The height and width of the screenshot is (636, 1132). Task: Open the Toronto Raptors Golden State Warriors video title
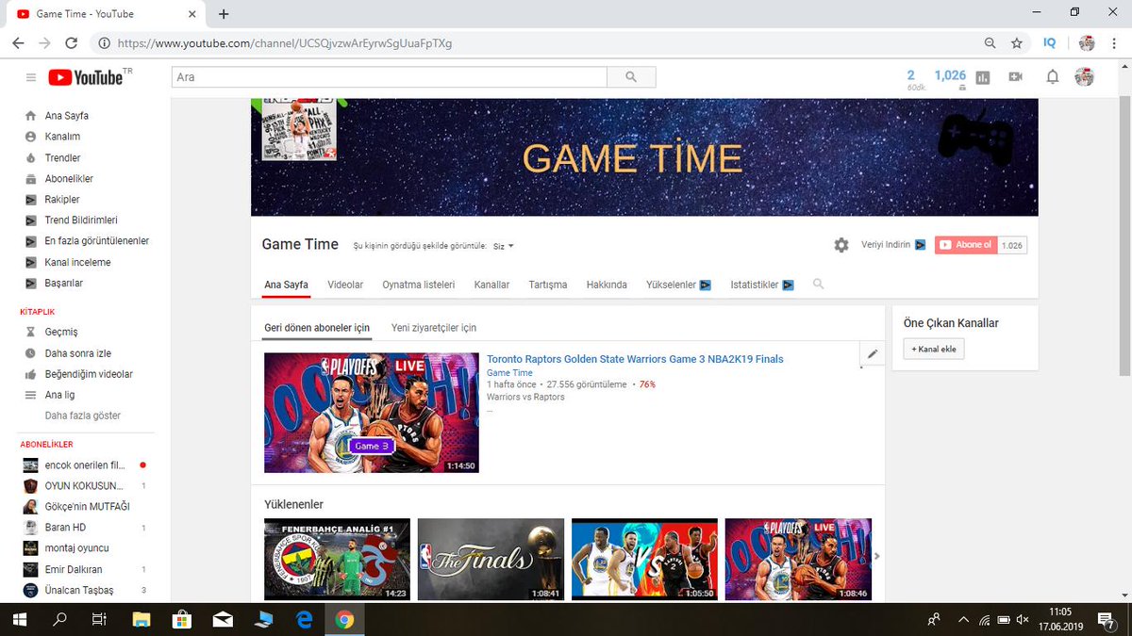click(635, 359)
